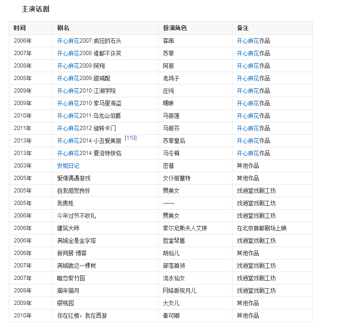Click 开心麻花 link before 2007·疯狂的石头
Screen dimensions: 341x328
[68, 41]
